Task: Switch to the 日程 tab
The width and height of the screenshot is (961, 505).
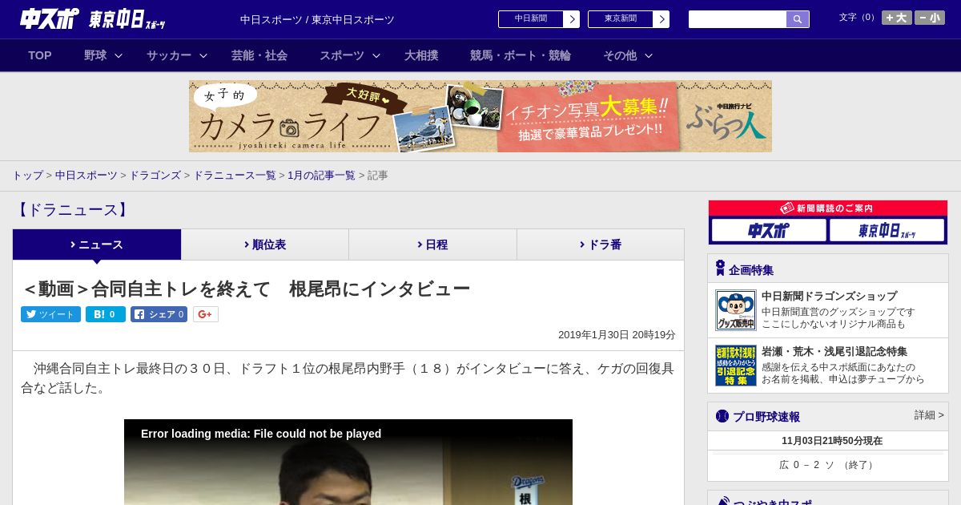Action: coord(432,244)
